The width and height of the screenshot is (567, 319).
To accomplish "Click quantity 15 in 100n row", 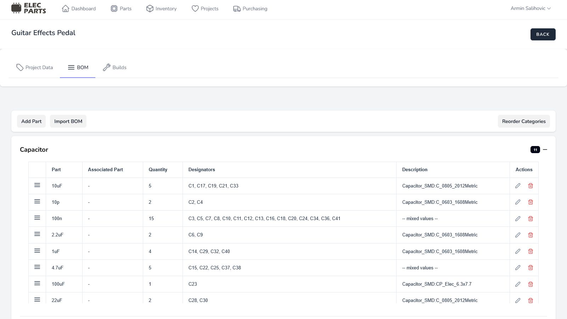I will (151, 218).
